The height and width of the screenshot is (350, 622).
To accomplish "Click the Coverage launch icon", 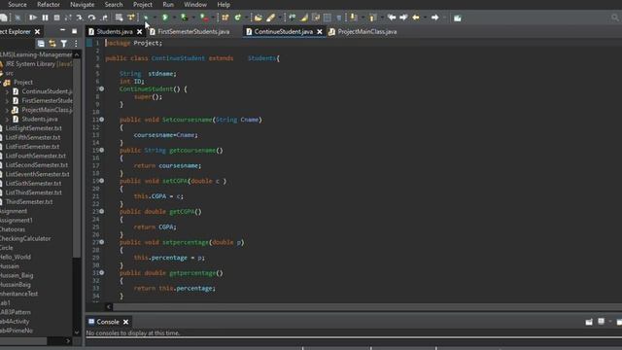I will click(184, 17).
